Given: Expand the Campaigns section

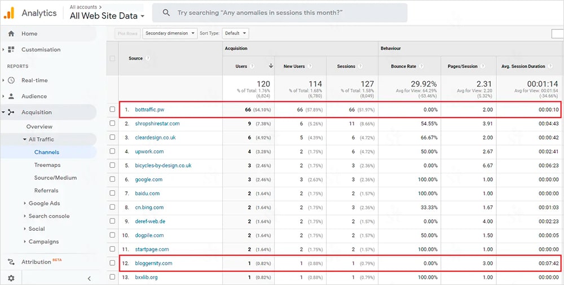Looking at the screenshot, I should click(25, 242).
